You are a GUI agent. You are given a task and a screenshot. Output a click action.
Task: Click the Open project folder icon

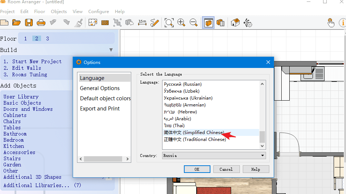click(16, 23)
